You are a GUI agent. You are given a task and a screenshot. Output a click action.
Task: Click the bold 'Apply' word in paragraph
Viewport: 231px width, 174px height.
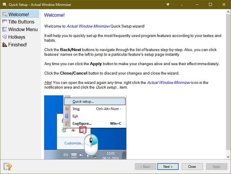[96, 64]
